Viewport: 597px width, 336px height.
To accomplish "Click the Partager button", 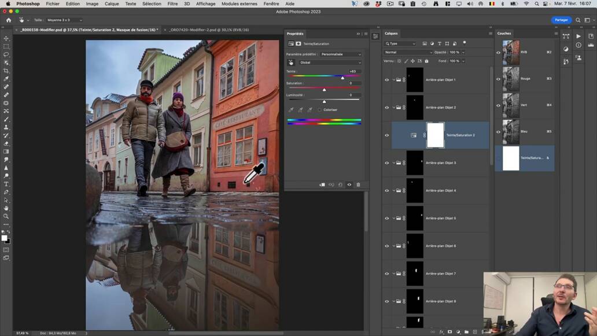I will [561, 20].
